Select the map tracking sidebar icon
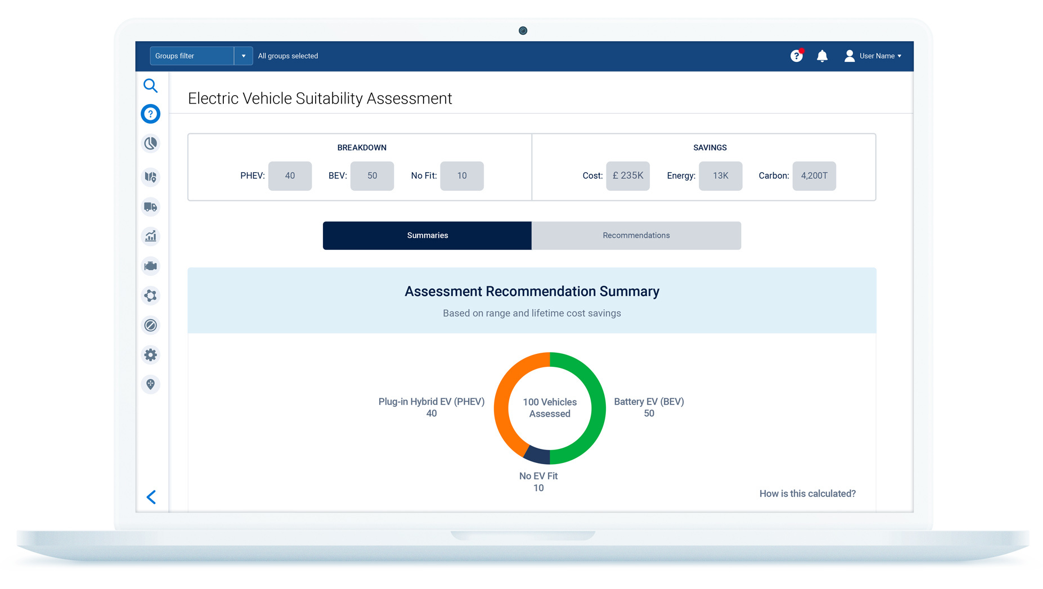 (x=150, y=177)
